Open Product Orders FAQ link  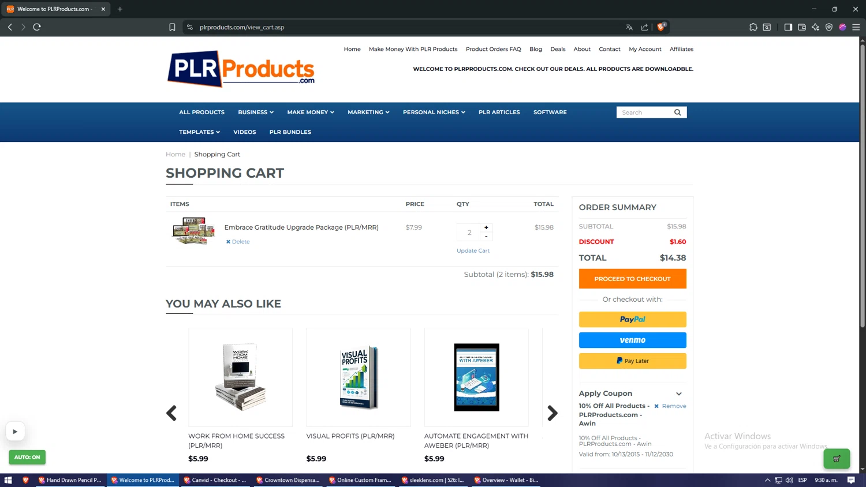[493, 49]
